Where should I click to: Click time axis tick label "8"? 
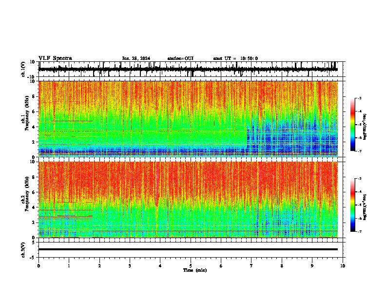pos(282,266)
